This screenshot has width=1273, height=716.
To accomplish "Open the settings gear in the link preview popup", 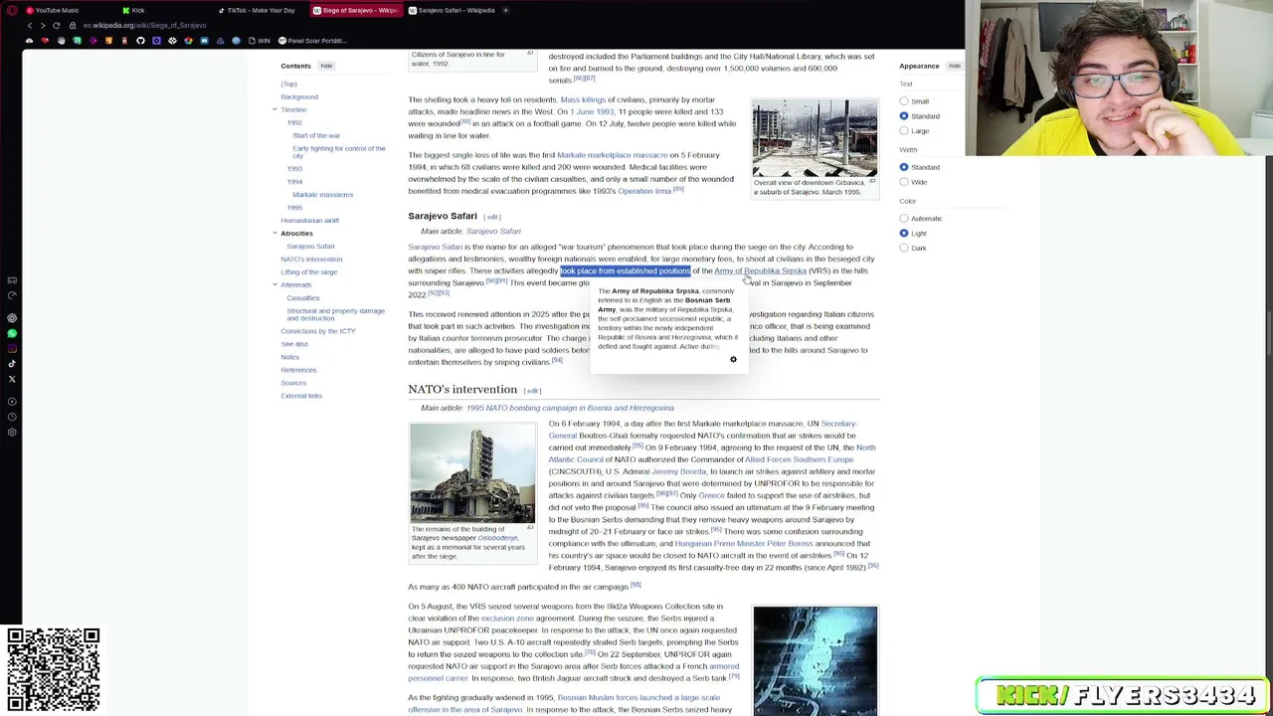I will click(733, 359).
